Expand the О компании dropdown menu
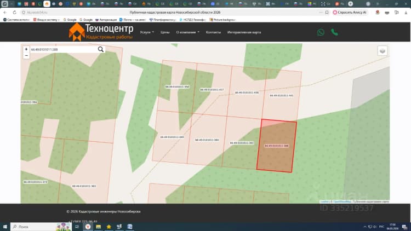Screen dimensions: 411x231 pyautogui.click(x=187, y=32)
